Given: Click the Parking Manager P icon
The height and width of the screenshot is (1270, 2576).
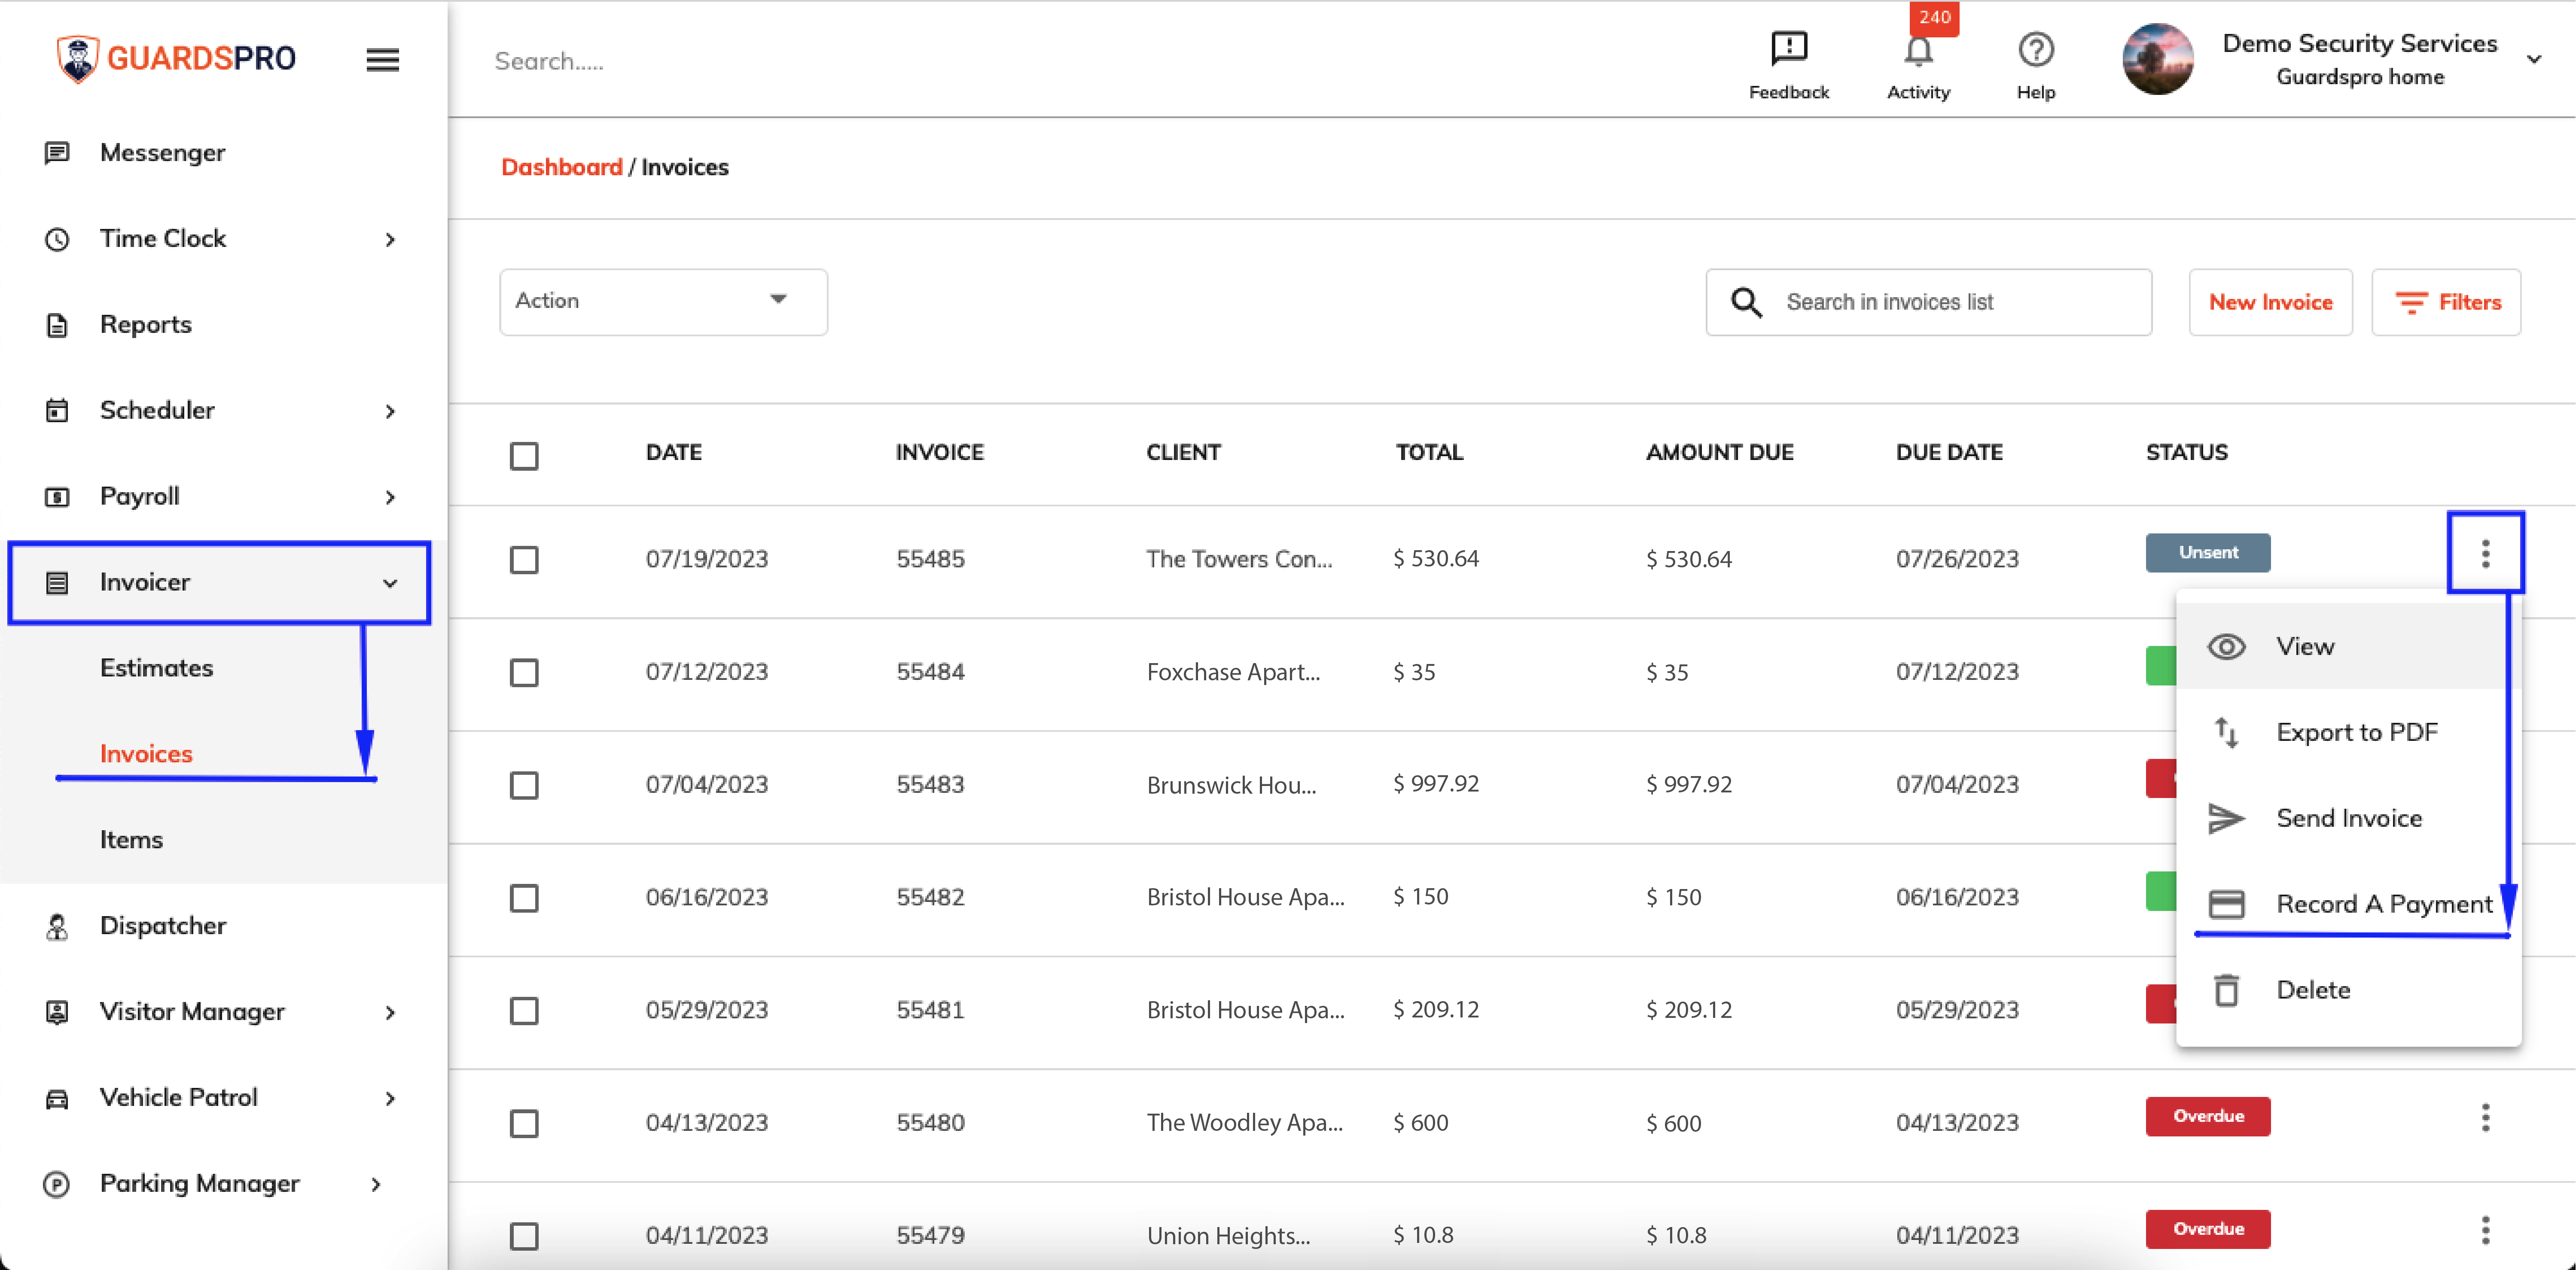Looking at the screenshot, I should click(x=57, y=1184).
